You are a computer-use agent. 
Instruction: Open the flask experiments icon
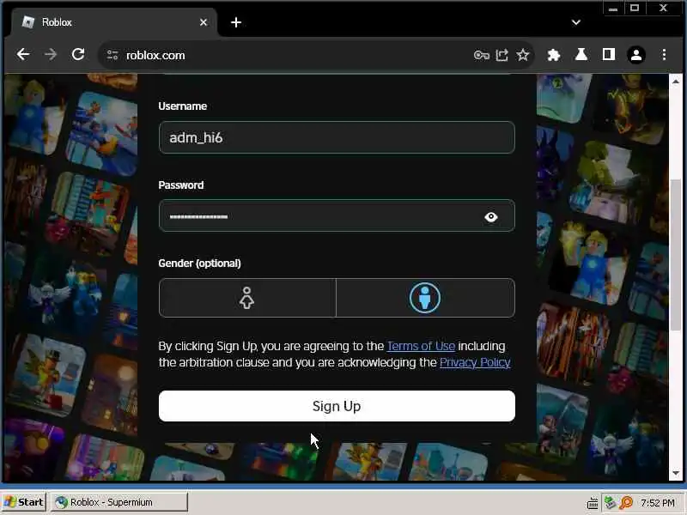coord(581,55)
